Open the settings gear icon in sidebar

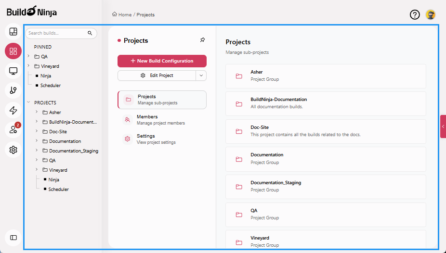point(13,150)
